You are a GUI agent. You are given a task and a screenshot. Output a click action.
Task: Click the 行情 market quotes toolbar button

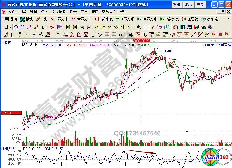(11, 19)
